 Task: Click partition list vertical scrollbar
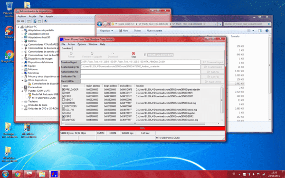point(222,100)
